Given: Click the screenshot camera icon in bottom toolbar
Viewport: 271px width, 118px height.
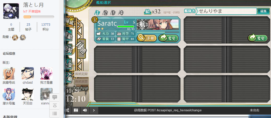Looking at the screenshot, I should click(76, 110).
